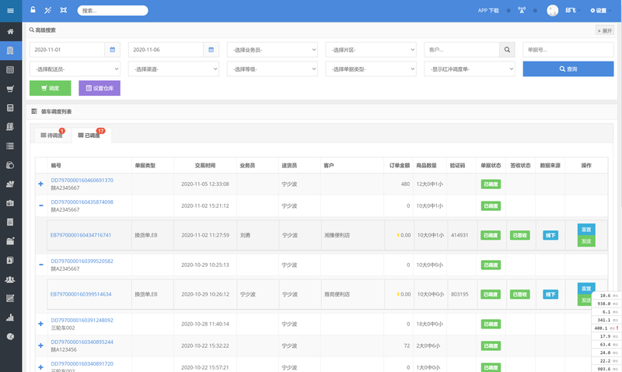Click the 408.1 ms profiler entry
This screenshot has height=372, width=622.
606,328
